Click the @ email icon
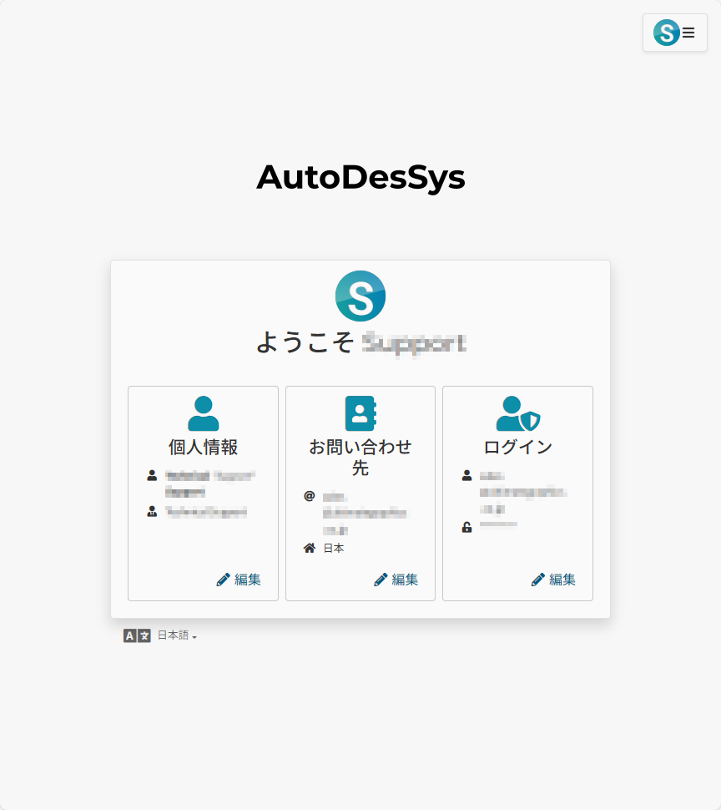This screenshot has height=810, width=721. (x=310, y=496)
